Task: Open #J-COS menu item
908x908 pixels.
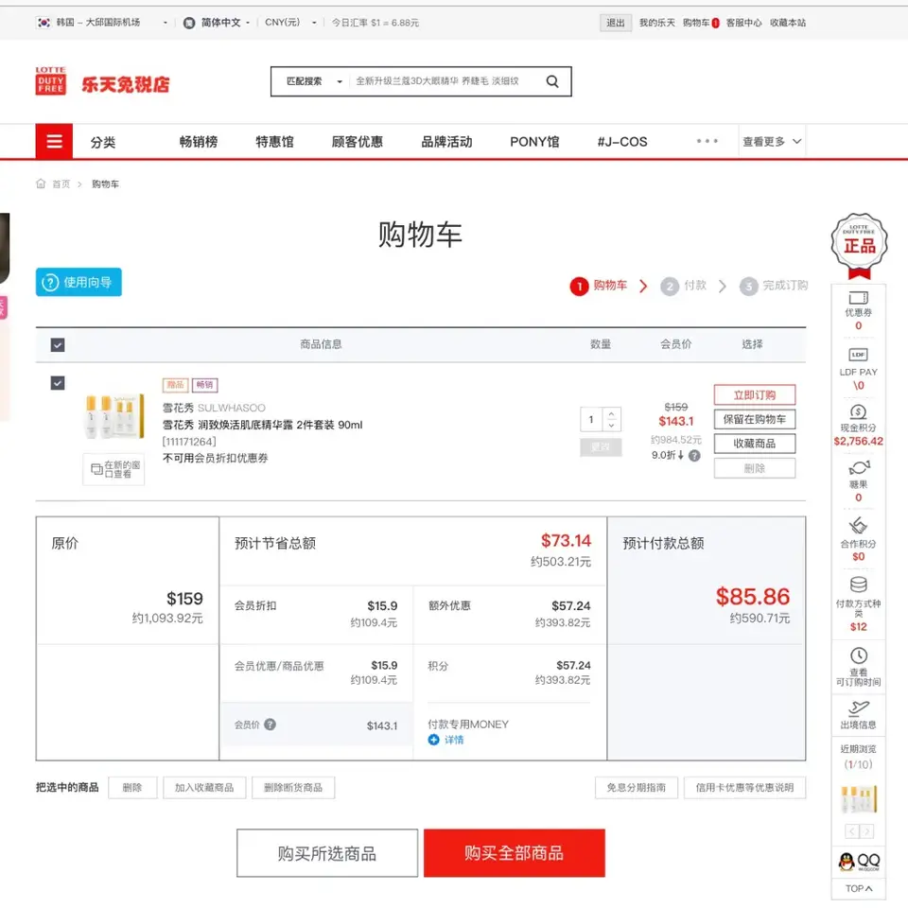Action: (622, 142)
